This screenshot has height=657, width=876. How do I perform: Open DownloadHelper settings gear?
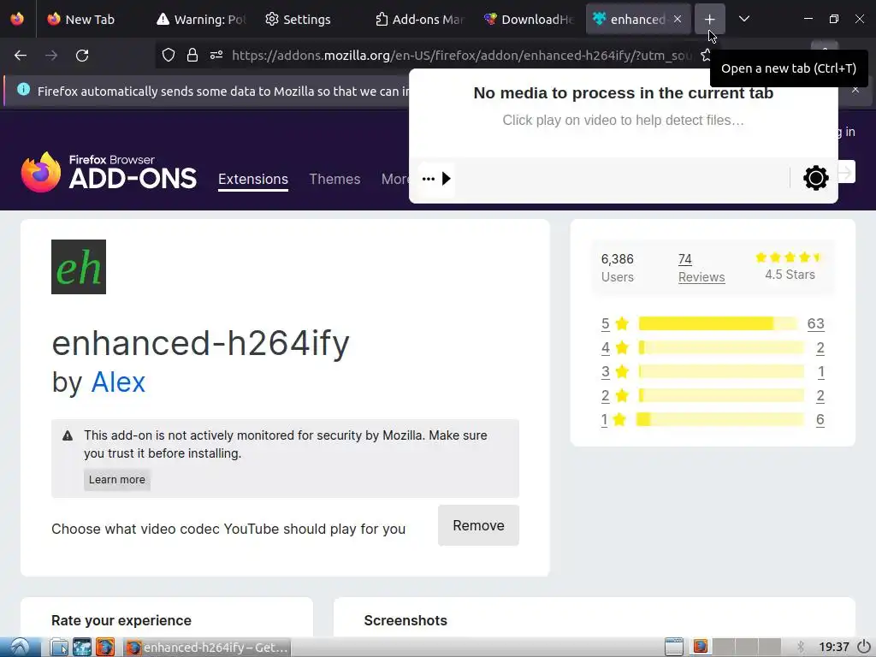[815, 178]
